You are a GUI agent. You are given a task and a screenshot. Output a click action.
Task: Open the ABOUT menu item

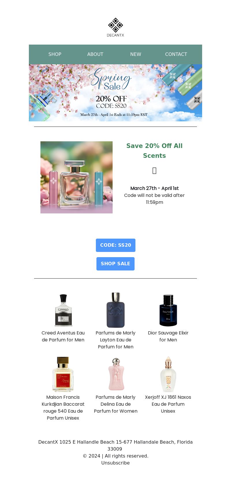tap(95, 54)
